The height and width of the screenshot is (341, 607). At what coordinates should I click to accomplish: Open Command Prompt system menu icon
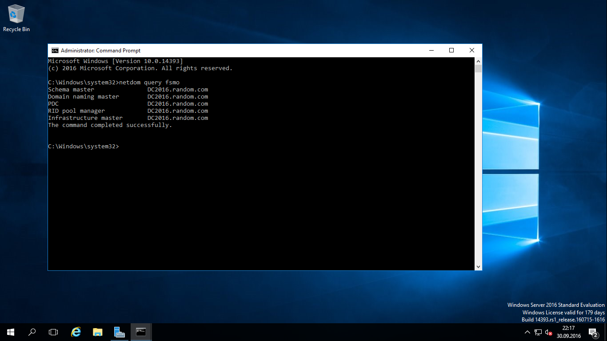point(55,51)
